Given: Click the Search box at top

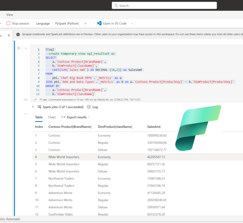Looking at the screenshot, I should (x=164, y=6).
